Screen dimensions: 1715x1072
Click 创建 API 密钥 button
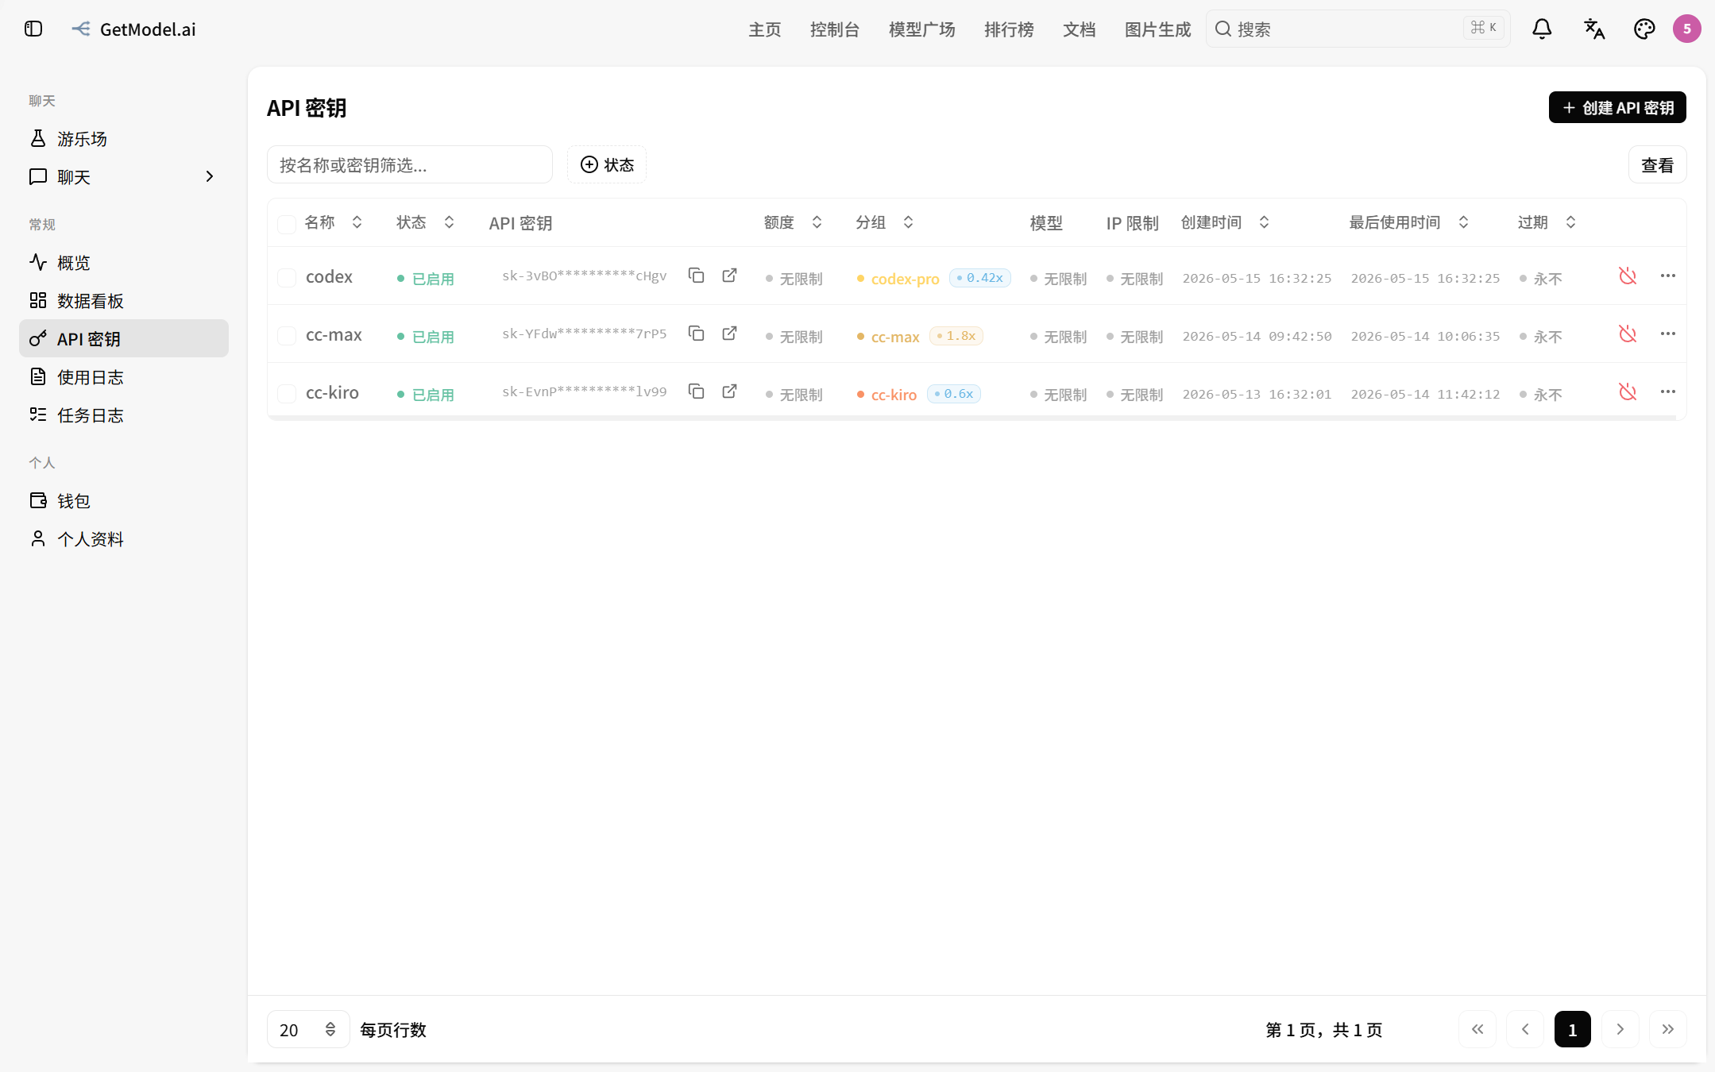1617,107
